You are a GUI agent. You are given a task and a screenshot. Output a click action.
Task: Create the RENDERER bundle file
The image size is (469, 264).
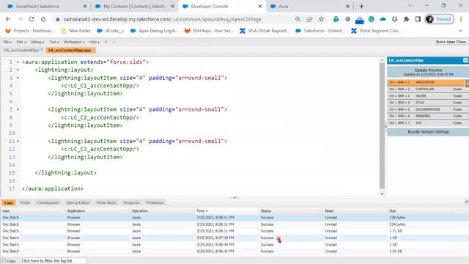(x=457, y=116)
